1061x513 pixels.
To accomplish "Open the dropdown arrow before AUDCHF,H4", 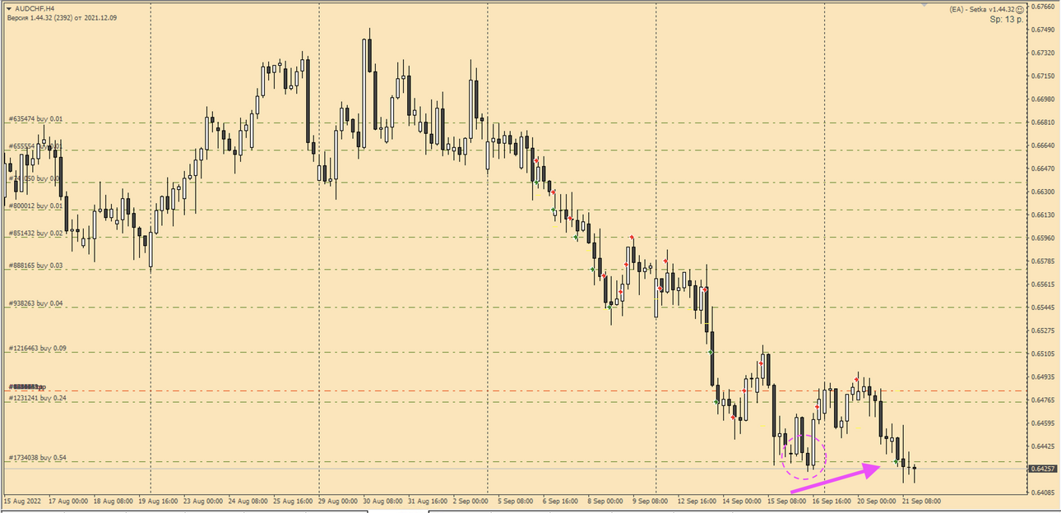I will coord(9,8).
